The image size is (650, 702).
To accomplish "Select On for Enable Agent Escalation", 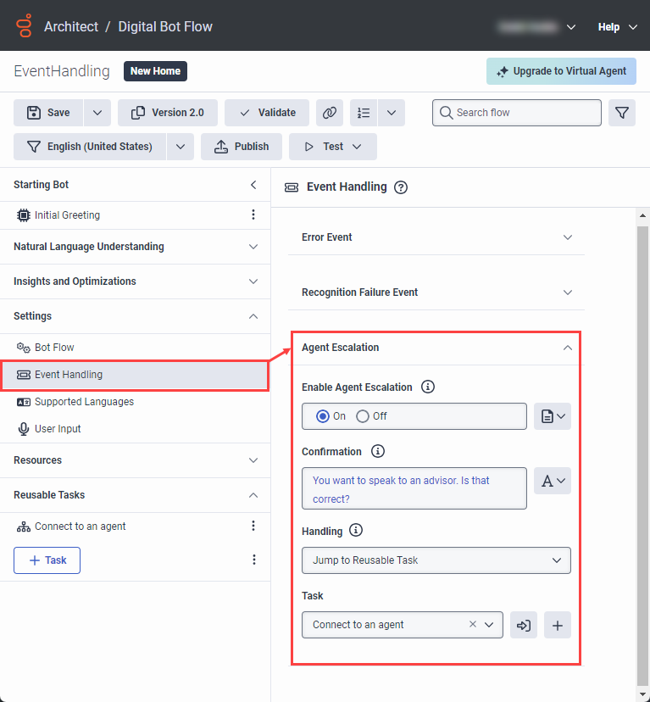I will 323,416.
